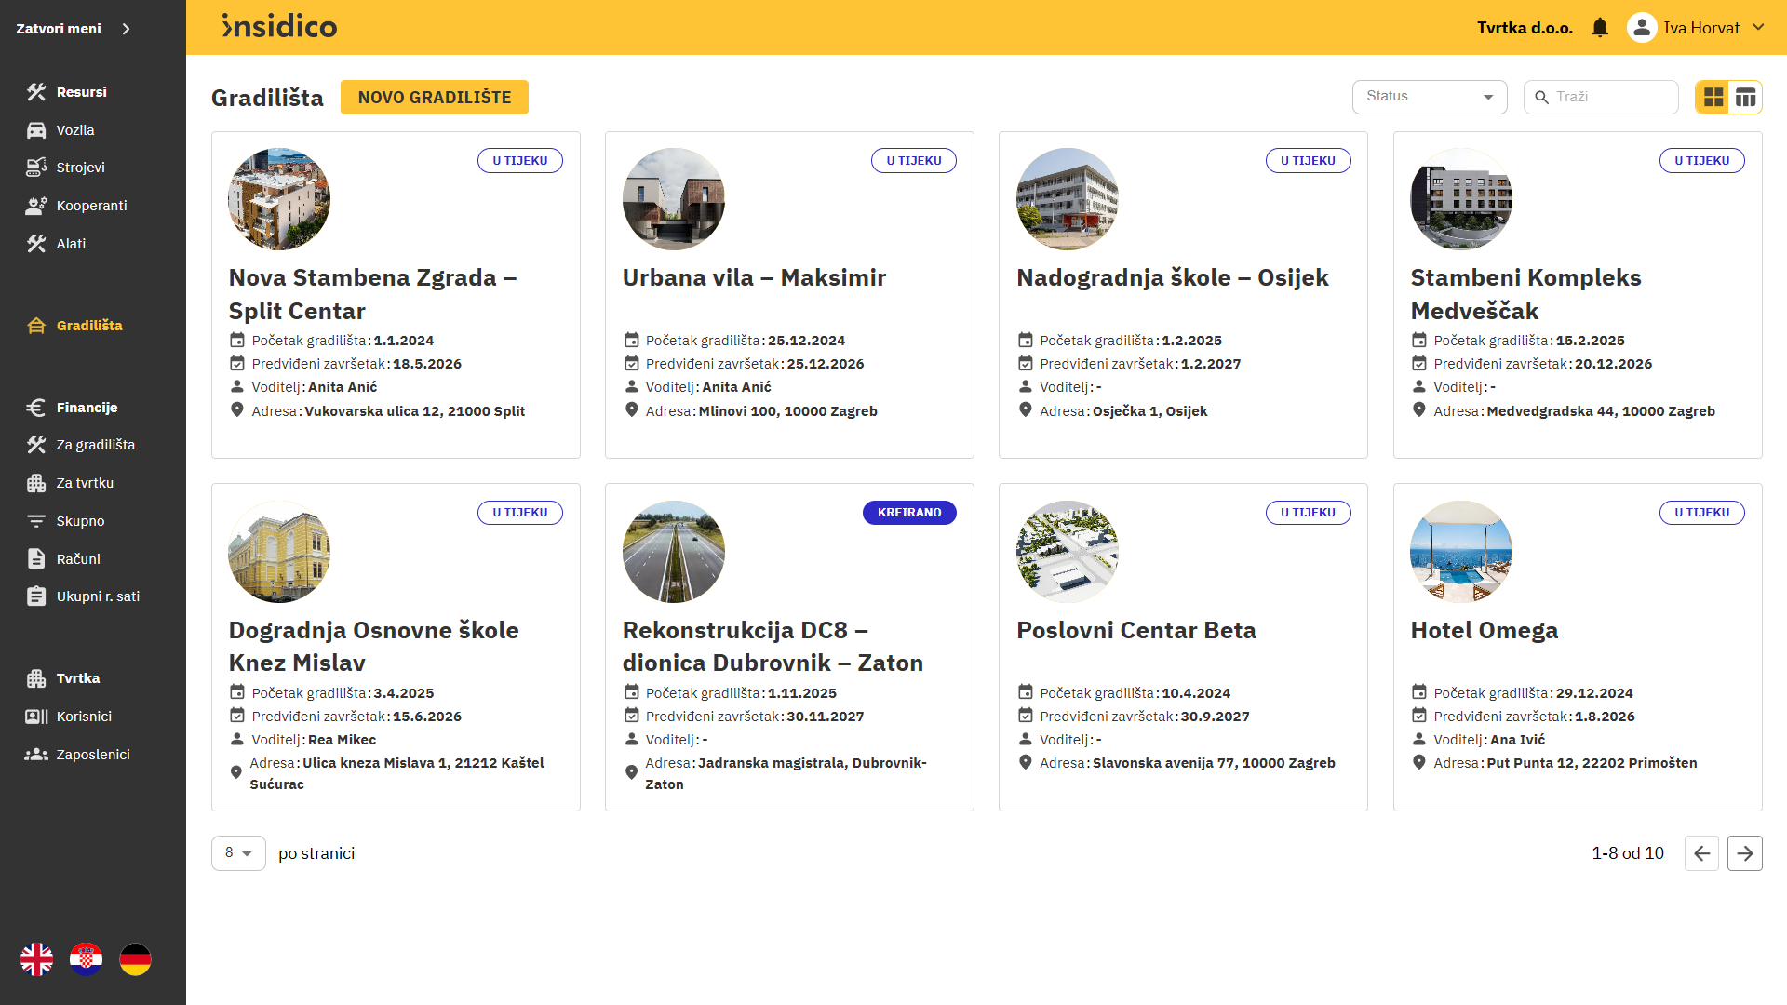Select the German language flag
This screenshot has height=1005, width=1787.
[x=135, y=959]
